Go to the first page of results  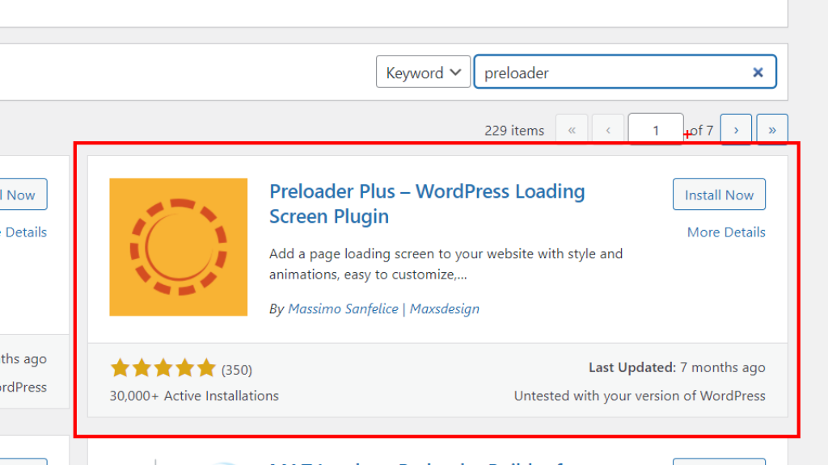pyautogui.click(x=572, y=130)
